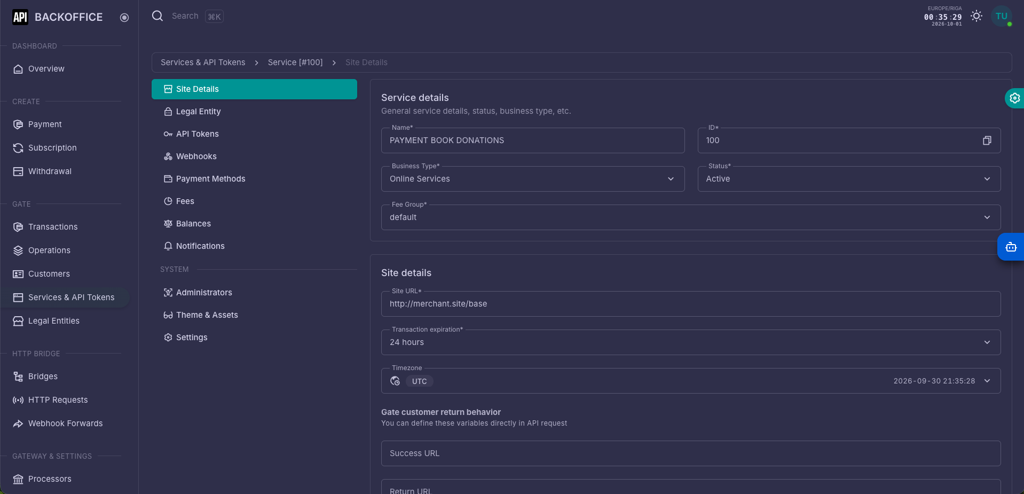This screenshot has width=1024, height=494.
Task: Open Transactions in the Gate section
Action: 64,227
